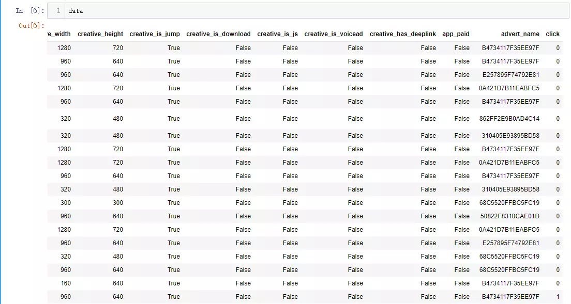
Task: Select height 480 in the 862FF2E9B0AD4C14 row
Action: pos(117,118)
